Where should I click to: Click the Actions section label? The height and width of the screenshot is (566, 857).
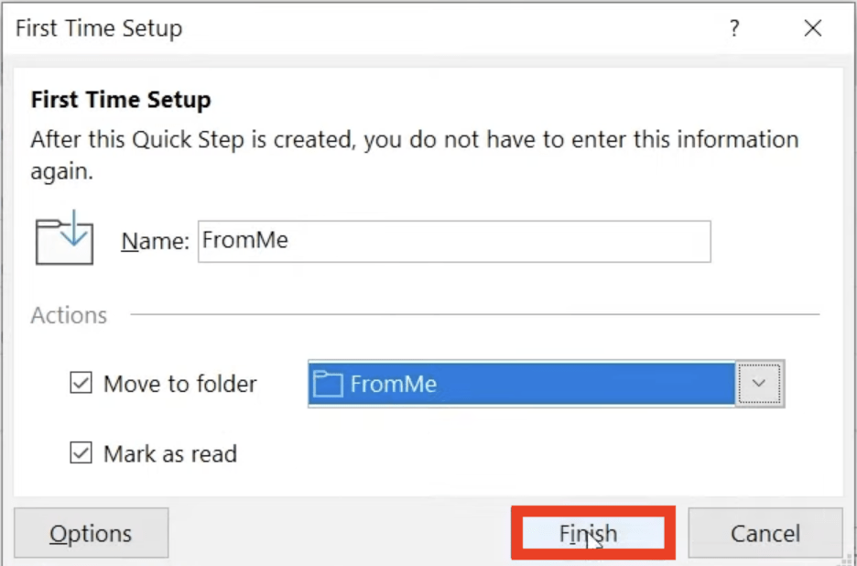69,316
